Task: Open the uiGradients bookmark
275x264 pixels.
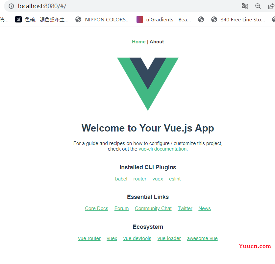Action: coord(163,19)
